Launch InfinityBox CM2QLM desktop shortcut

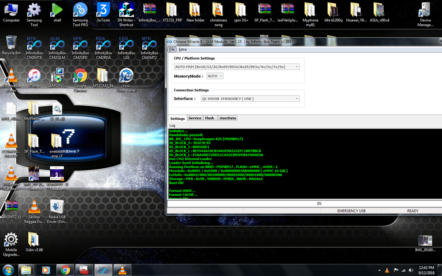(x=57, y=48)
